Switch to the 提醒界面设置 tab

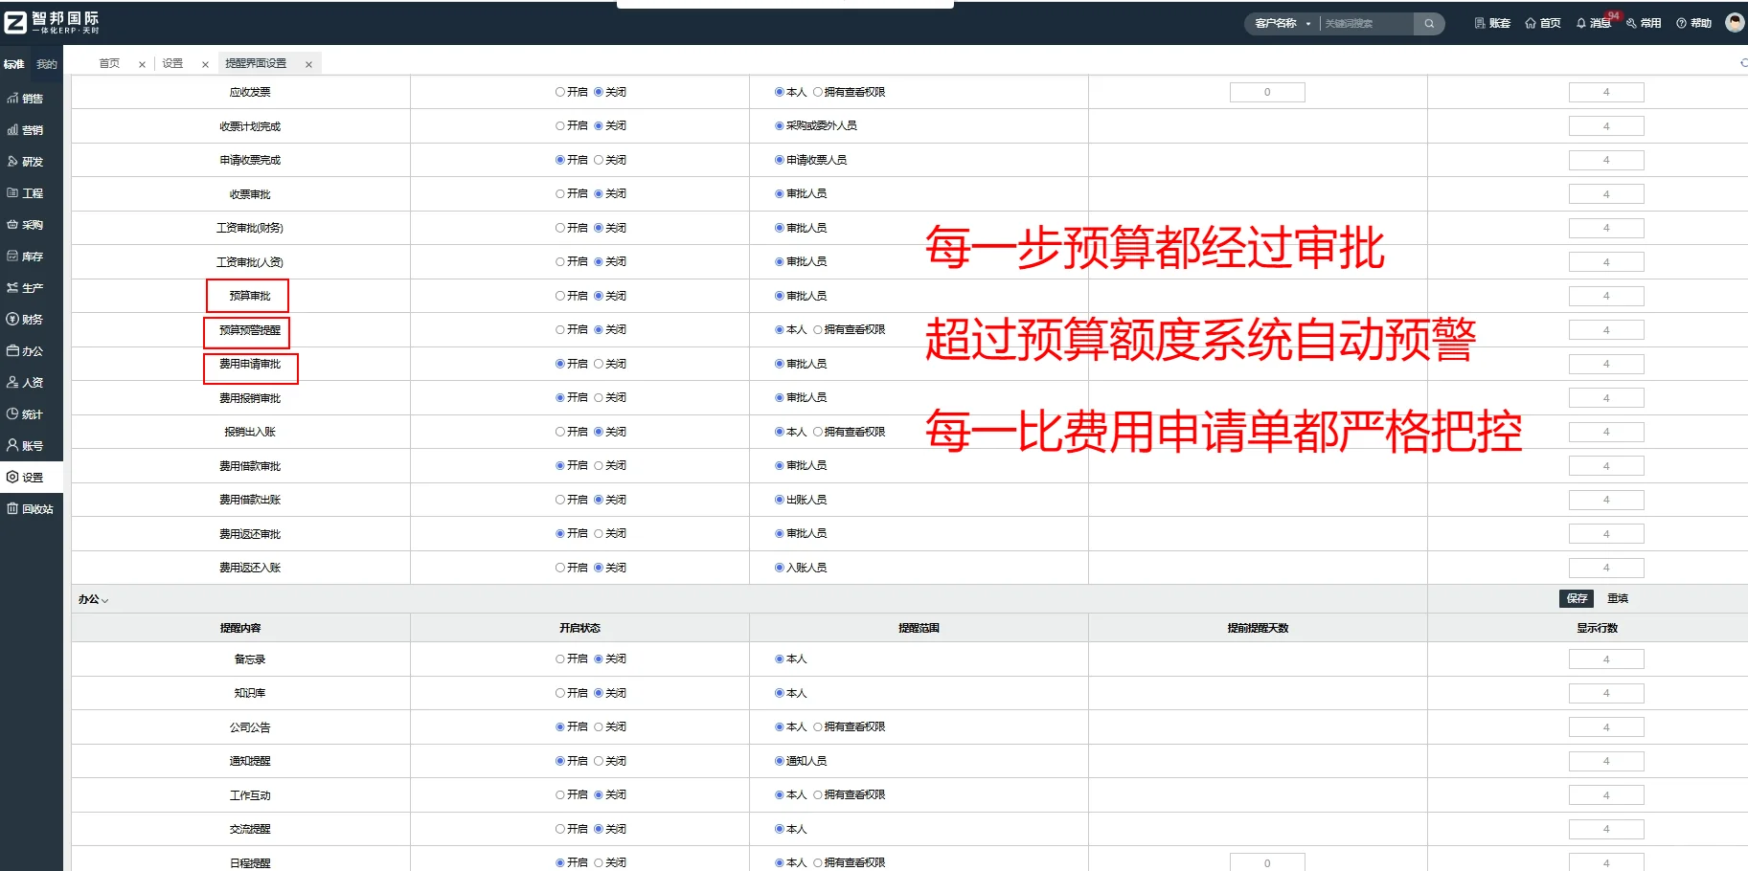(x=256, y=63)
